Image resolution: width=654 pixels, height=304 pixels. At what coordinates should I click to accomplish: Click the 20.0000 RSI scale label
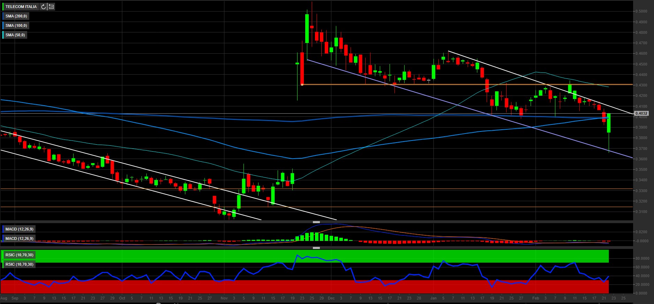pyautogui.click(x=642, y=284)
